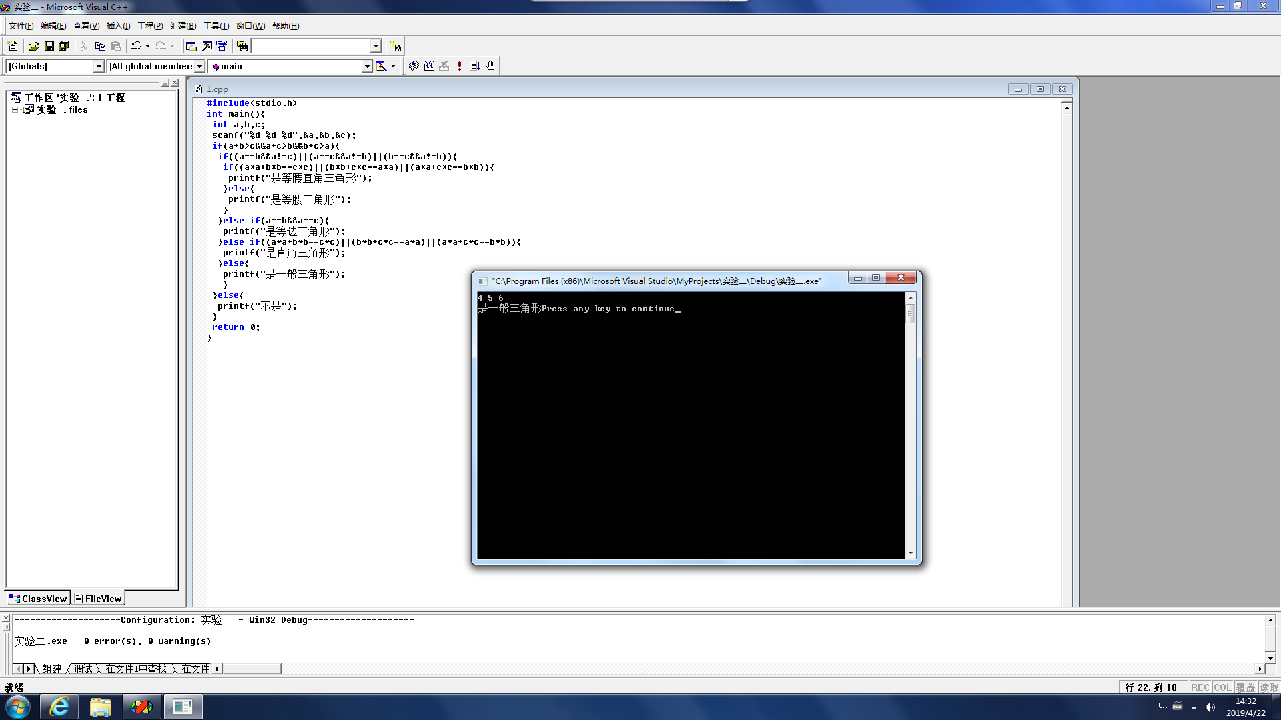
Task: Click the Build icon in build minibar
Action: click(429, 66)
